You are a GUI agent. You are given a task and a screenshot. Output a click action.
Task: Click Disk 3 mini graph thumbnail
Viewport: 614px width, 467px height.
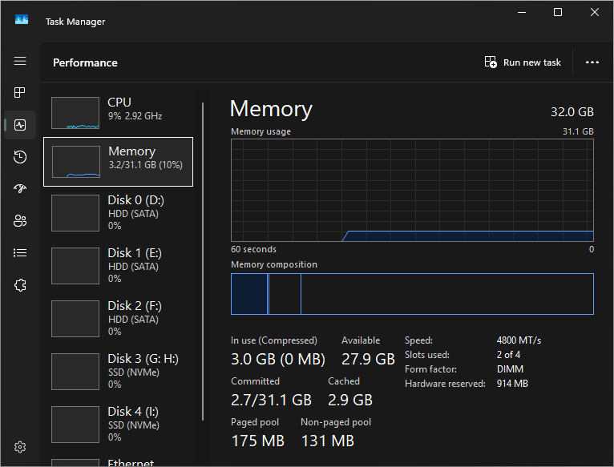(75, 372)
